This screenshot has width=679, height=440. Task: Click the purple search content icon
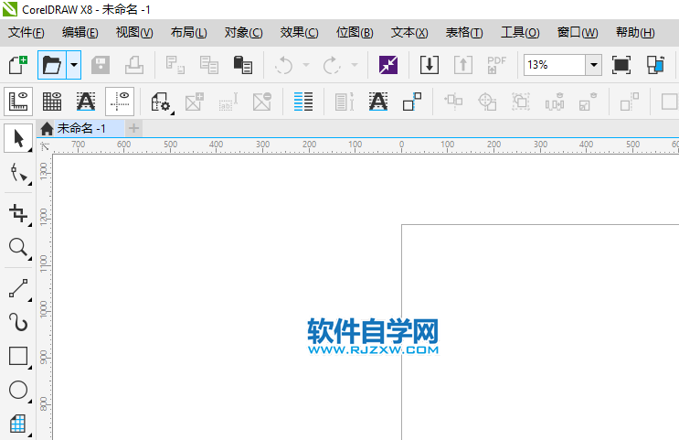tap(388, 65)
